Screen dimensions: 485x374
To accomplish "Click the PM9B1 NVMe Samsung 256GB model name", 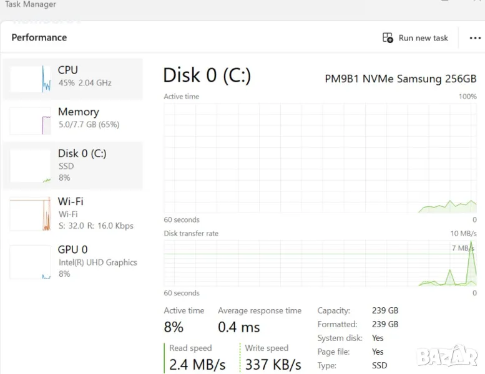I will [400, 79].
